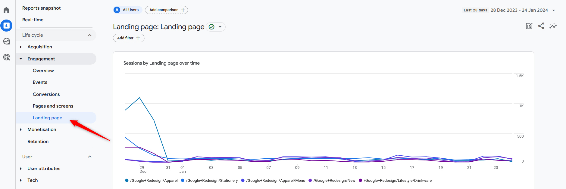The image size is (566, 189).
Task: Open the Explore icon in left rail
Action: (x=6, y=41)
